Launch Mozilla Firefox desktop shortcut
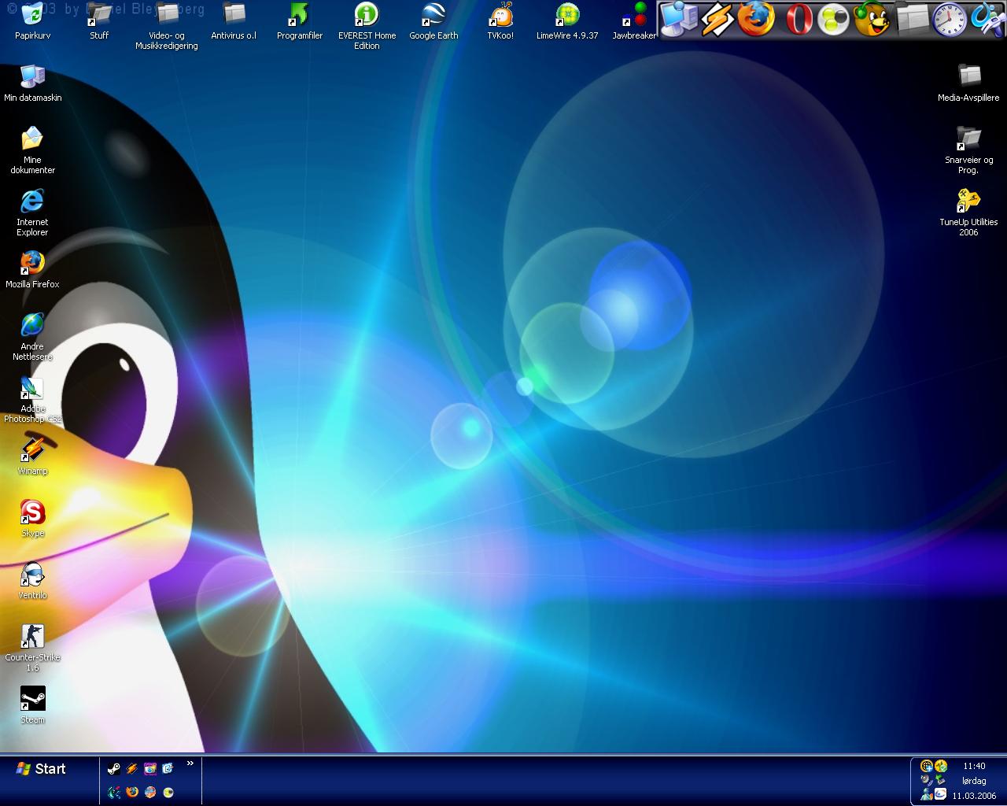This screenshot has width=1007, height=806. click(32, 269)
